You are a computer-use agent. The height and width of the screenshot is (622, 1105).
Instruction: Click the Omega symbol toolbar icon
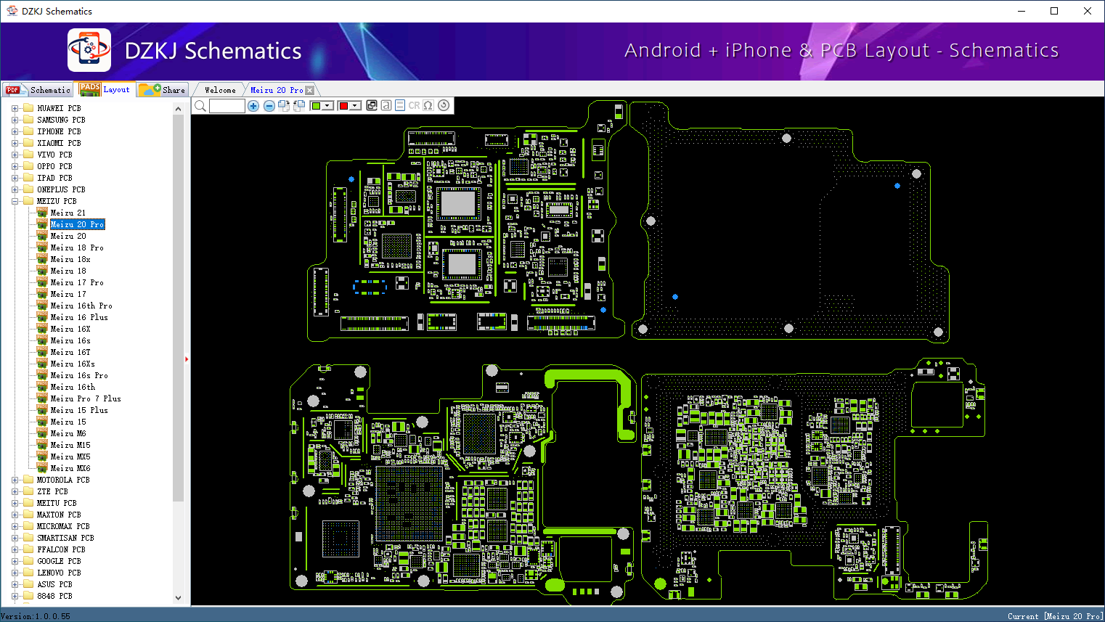(x=428, y=105)
